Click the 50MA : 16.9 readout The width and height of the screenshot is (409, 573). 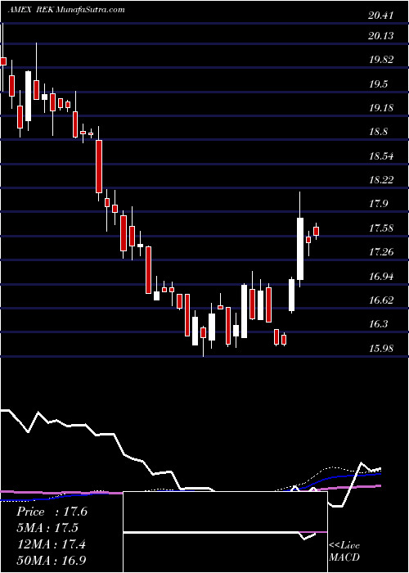pyautogui.click(x=52, y=561)
